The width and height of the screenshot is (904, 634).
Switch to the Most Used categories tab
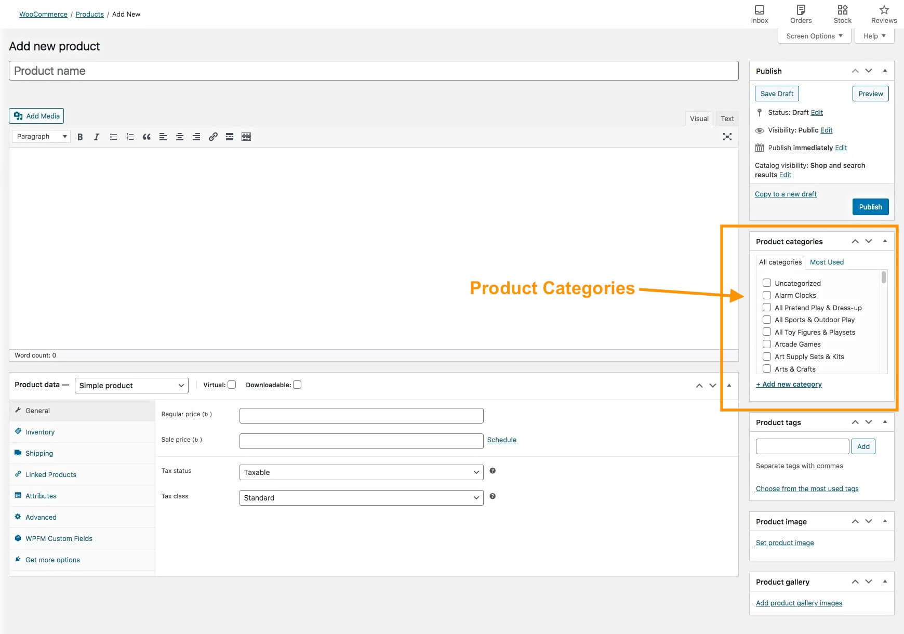pyautogui.click(x=827, y=262)
